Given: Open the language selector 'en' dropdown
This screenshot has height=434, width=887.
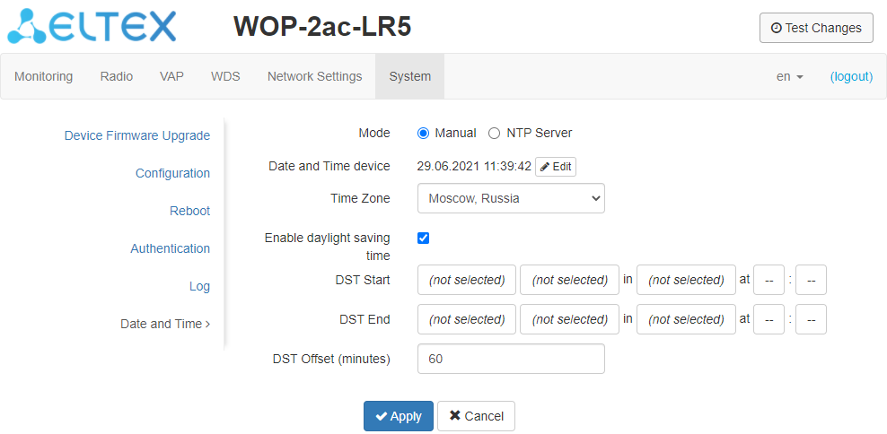Looking at the screenshot, I should 789,76.
